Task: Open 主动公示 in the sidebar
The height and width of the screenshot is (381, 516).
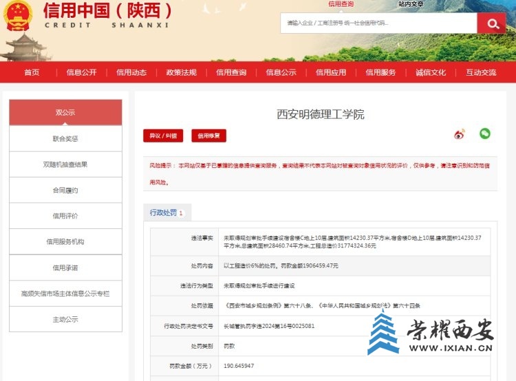Action: (65, 319)
